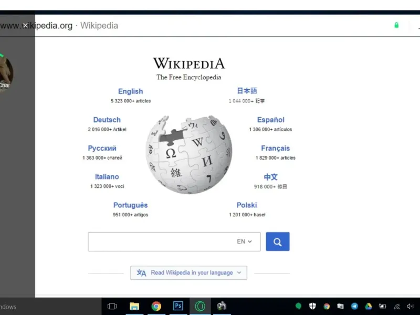Image resolution: width=420 pixels, height=315 pixels.
Task: Open Photoshop from the taskbar
Action: point(178,306)
